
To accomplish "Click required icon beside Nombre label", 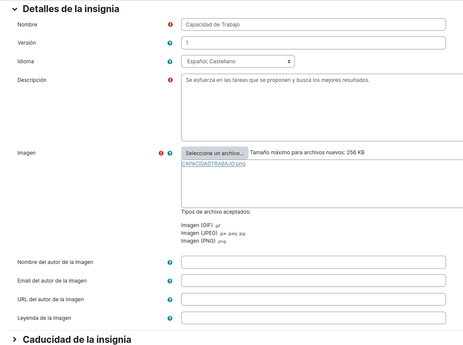I will pyautogui.click(x=170, y=24).
